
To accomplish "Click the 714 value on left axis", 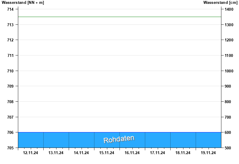I will [x=10, y=9].
